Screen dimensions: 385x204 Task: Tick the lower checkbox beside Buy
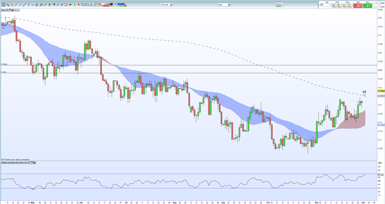click(374, 7)
